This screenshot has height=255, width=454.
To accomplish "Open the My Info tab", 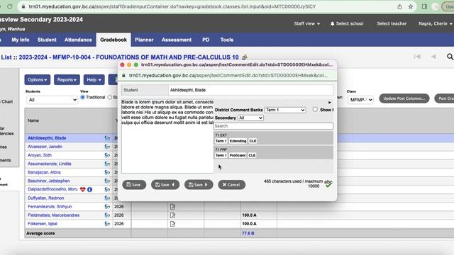I will click(21, 40).
